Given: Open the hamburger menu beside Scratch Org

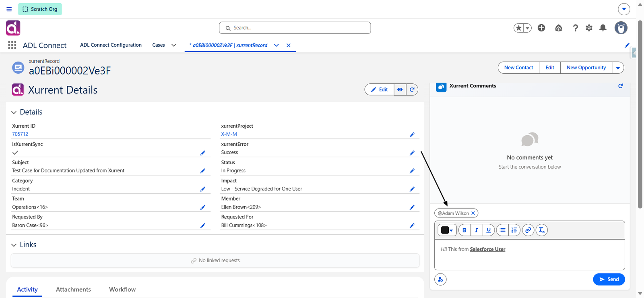Looking at the screenshot, I should pyautogui.click(x=9, y=9).
